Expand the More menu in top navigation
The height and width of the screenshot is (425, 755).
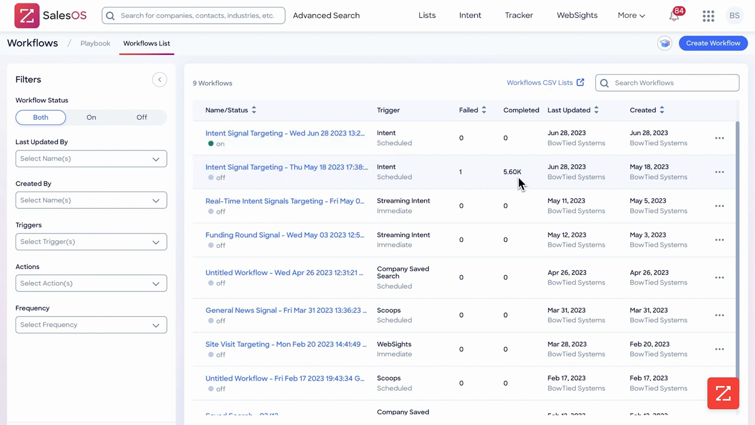(x=631, y=15)
